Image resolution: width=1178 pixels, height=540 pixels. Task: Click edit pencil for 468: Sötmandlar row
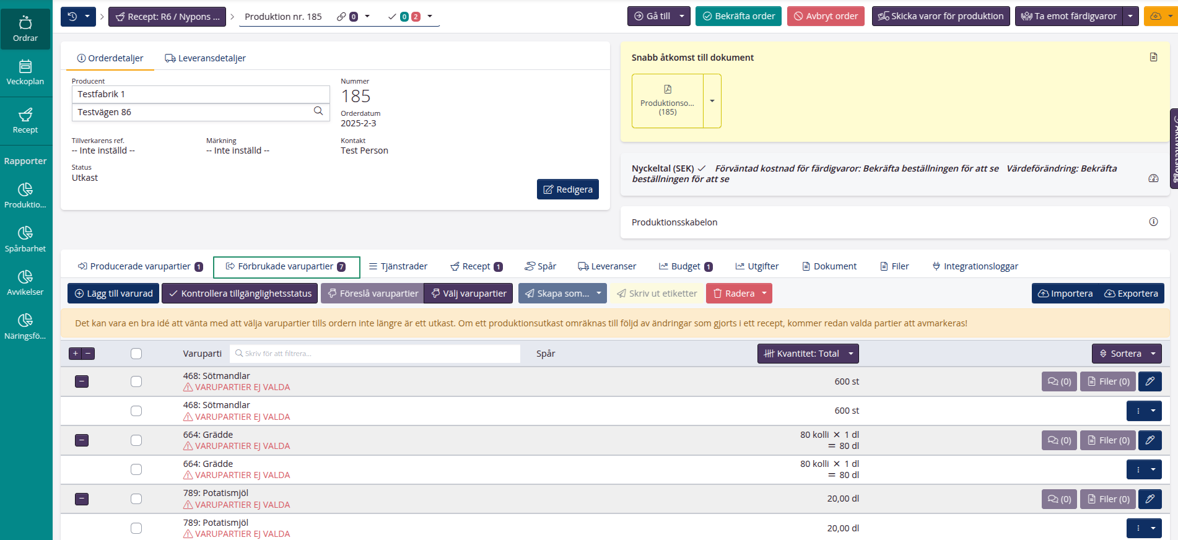[1150, 381]
